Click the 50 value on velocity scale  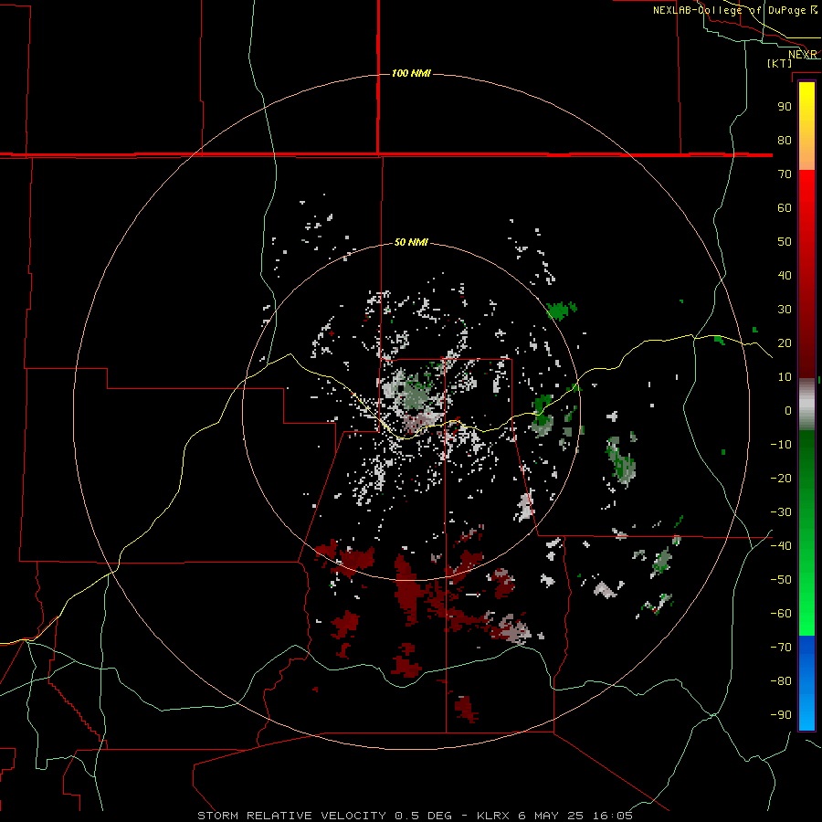point(785,242)
